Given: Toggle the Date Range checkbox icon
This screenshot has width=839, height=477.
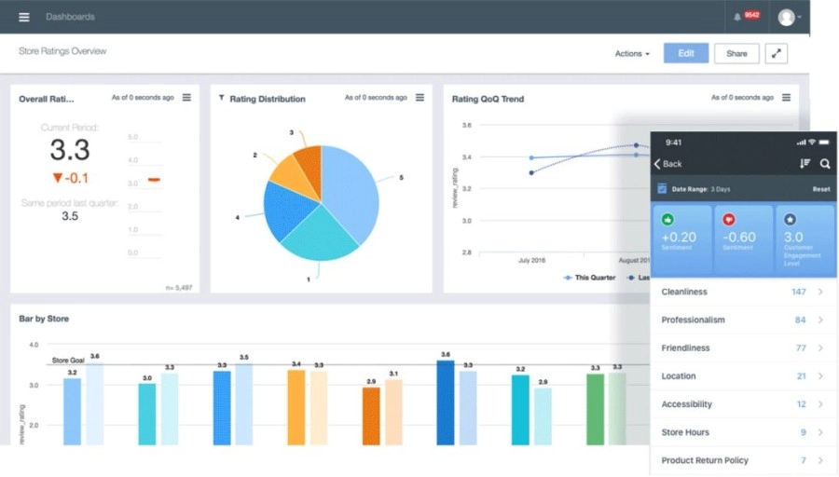Looking at the screenshot, I should pos(662,189).
